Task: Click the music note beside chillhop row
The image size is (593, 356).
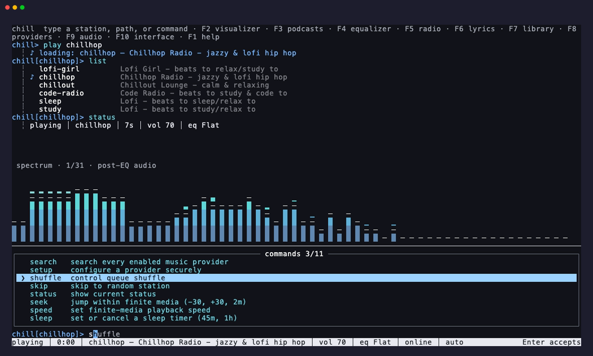Action: coord(32,77)
